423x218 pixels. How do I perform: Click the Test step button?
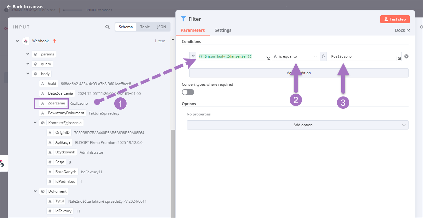(x=395, y=19)
